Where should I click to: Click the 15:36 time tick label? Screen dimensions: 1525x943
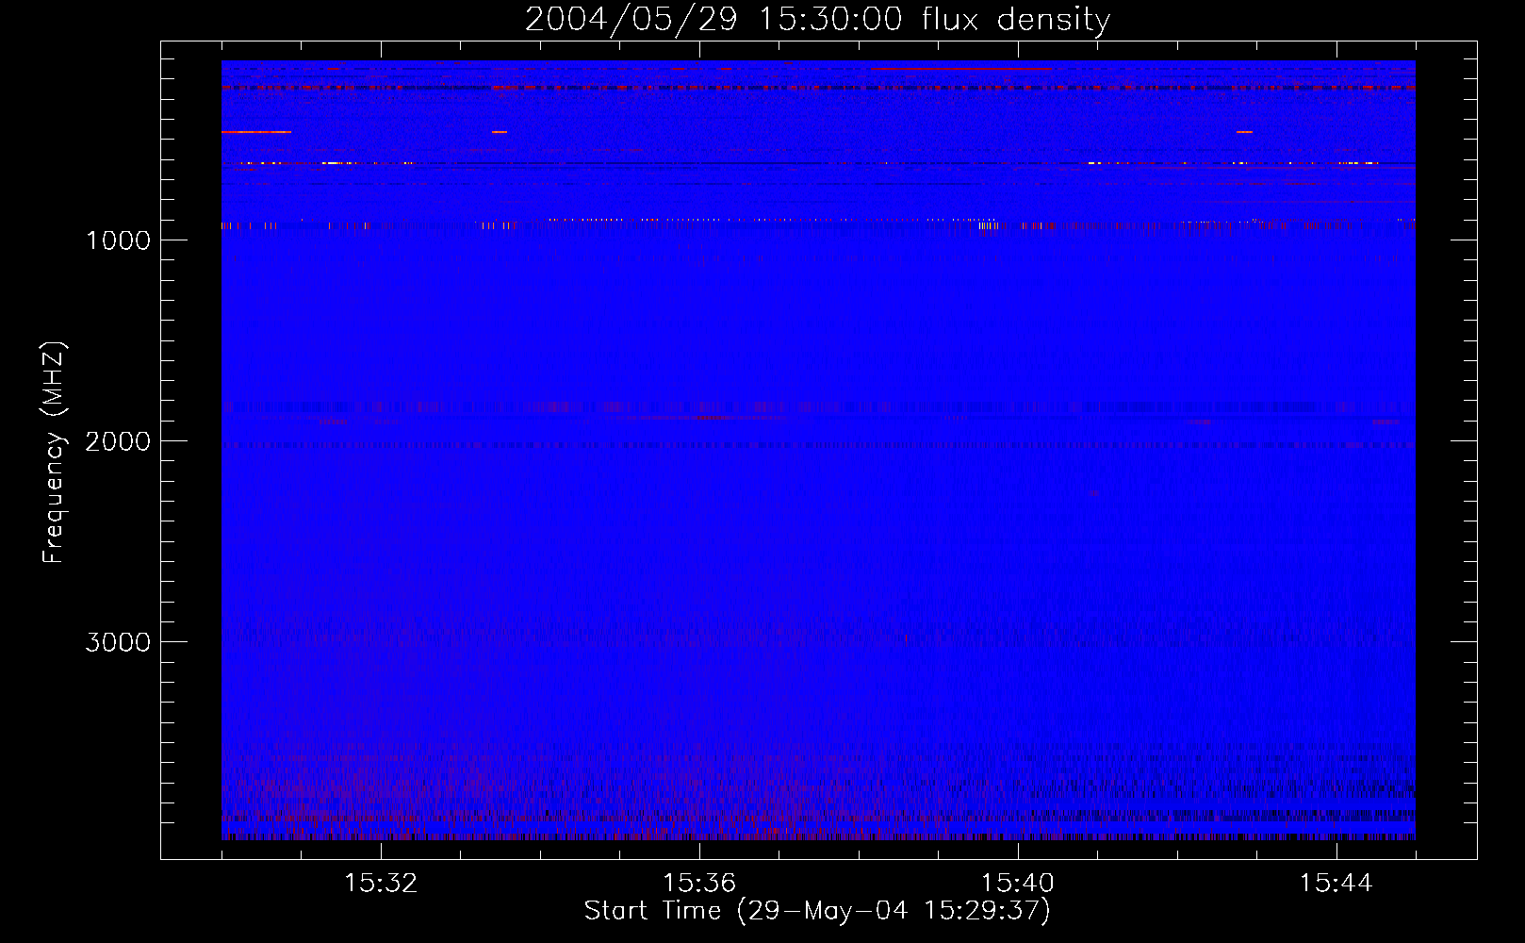click(699, 884)
